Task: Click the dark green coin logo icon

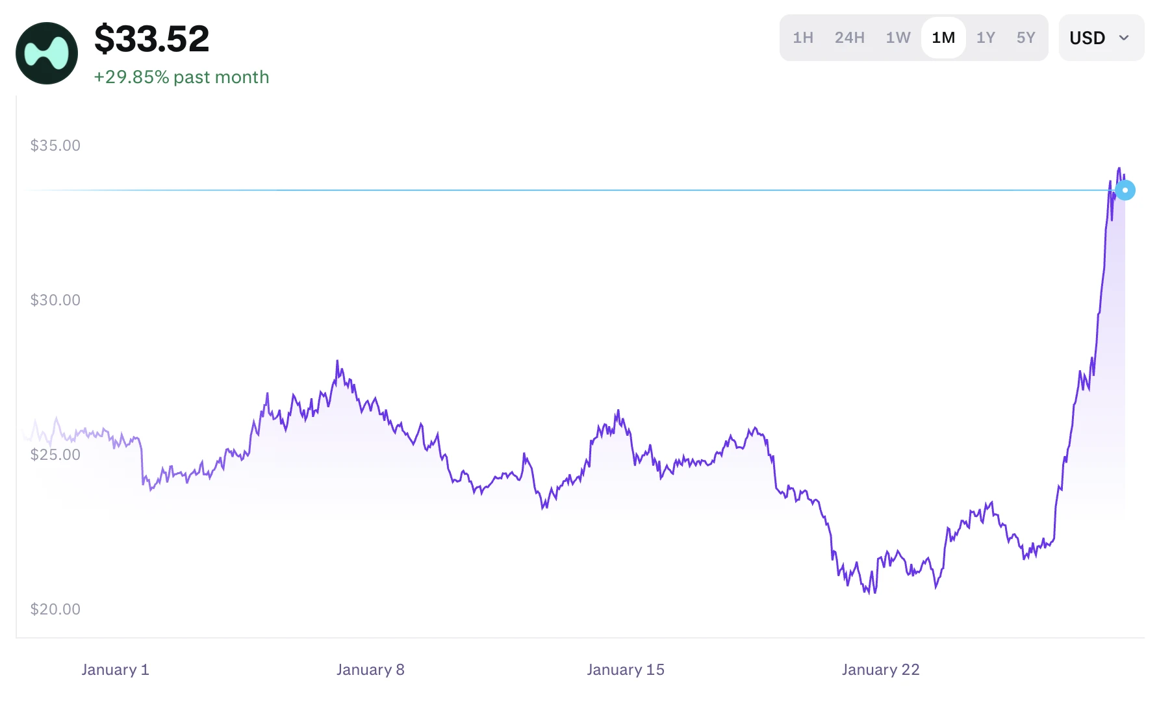Action: [x=47, y=53]
